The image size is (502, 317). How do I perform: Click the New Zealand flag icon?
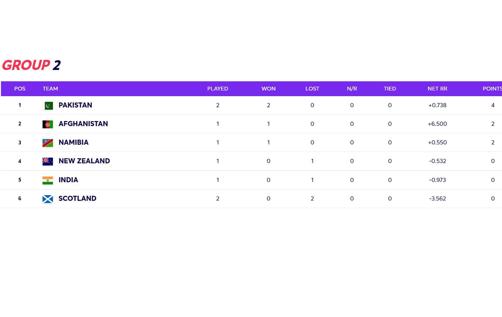pyautogui.click(x=48, y=161)
